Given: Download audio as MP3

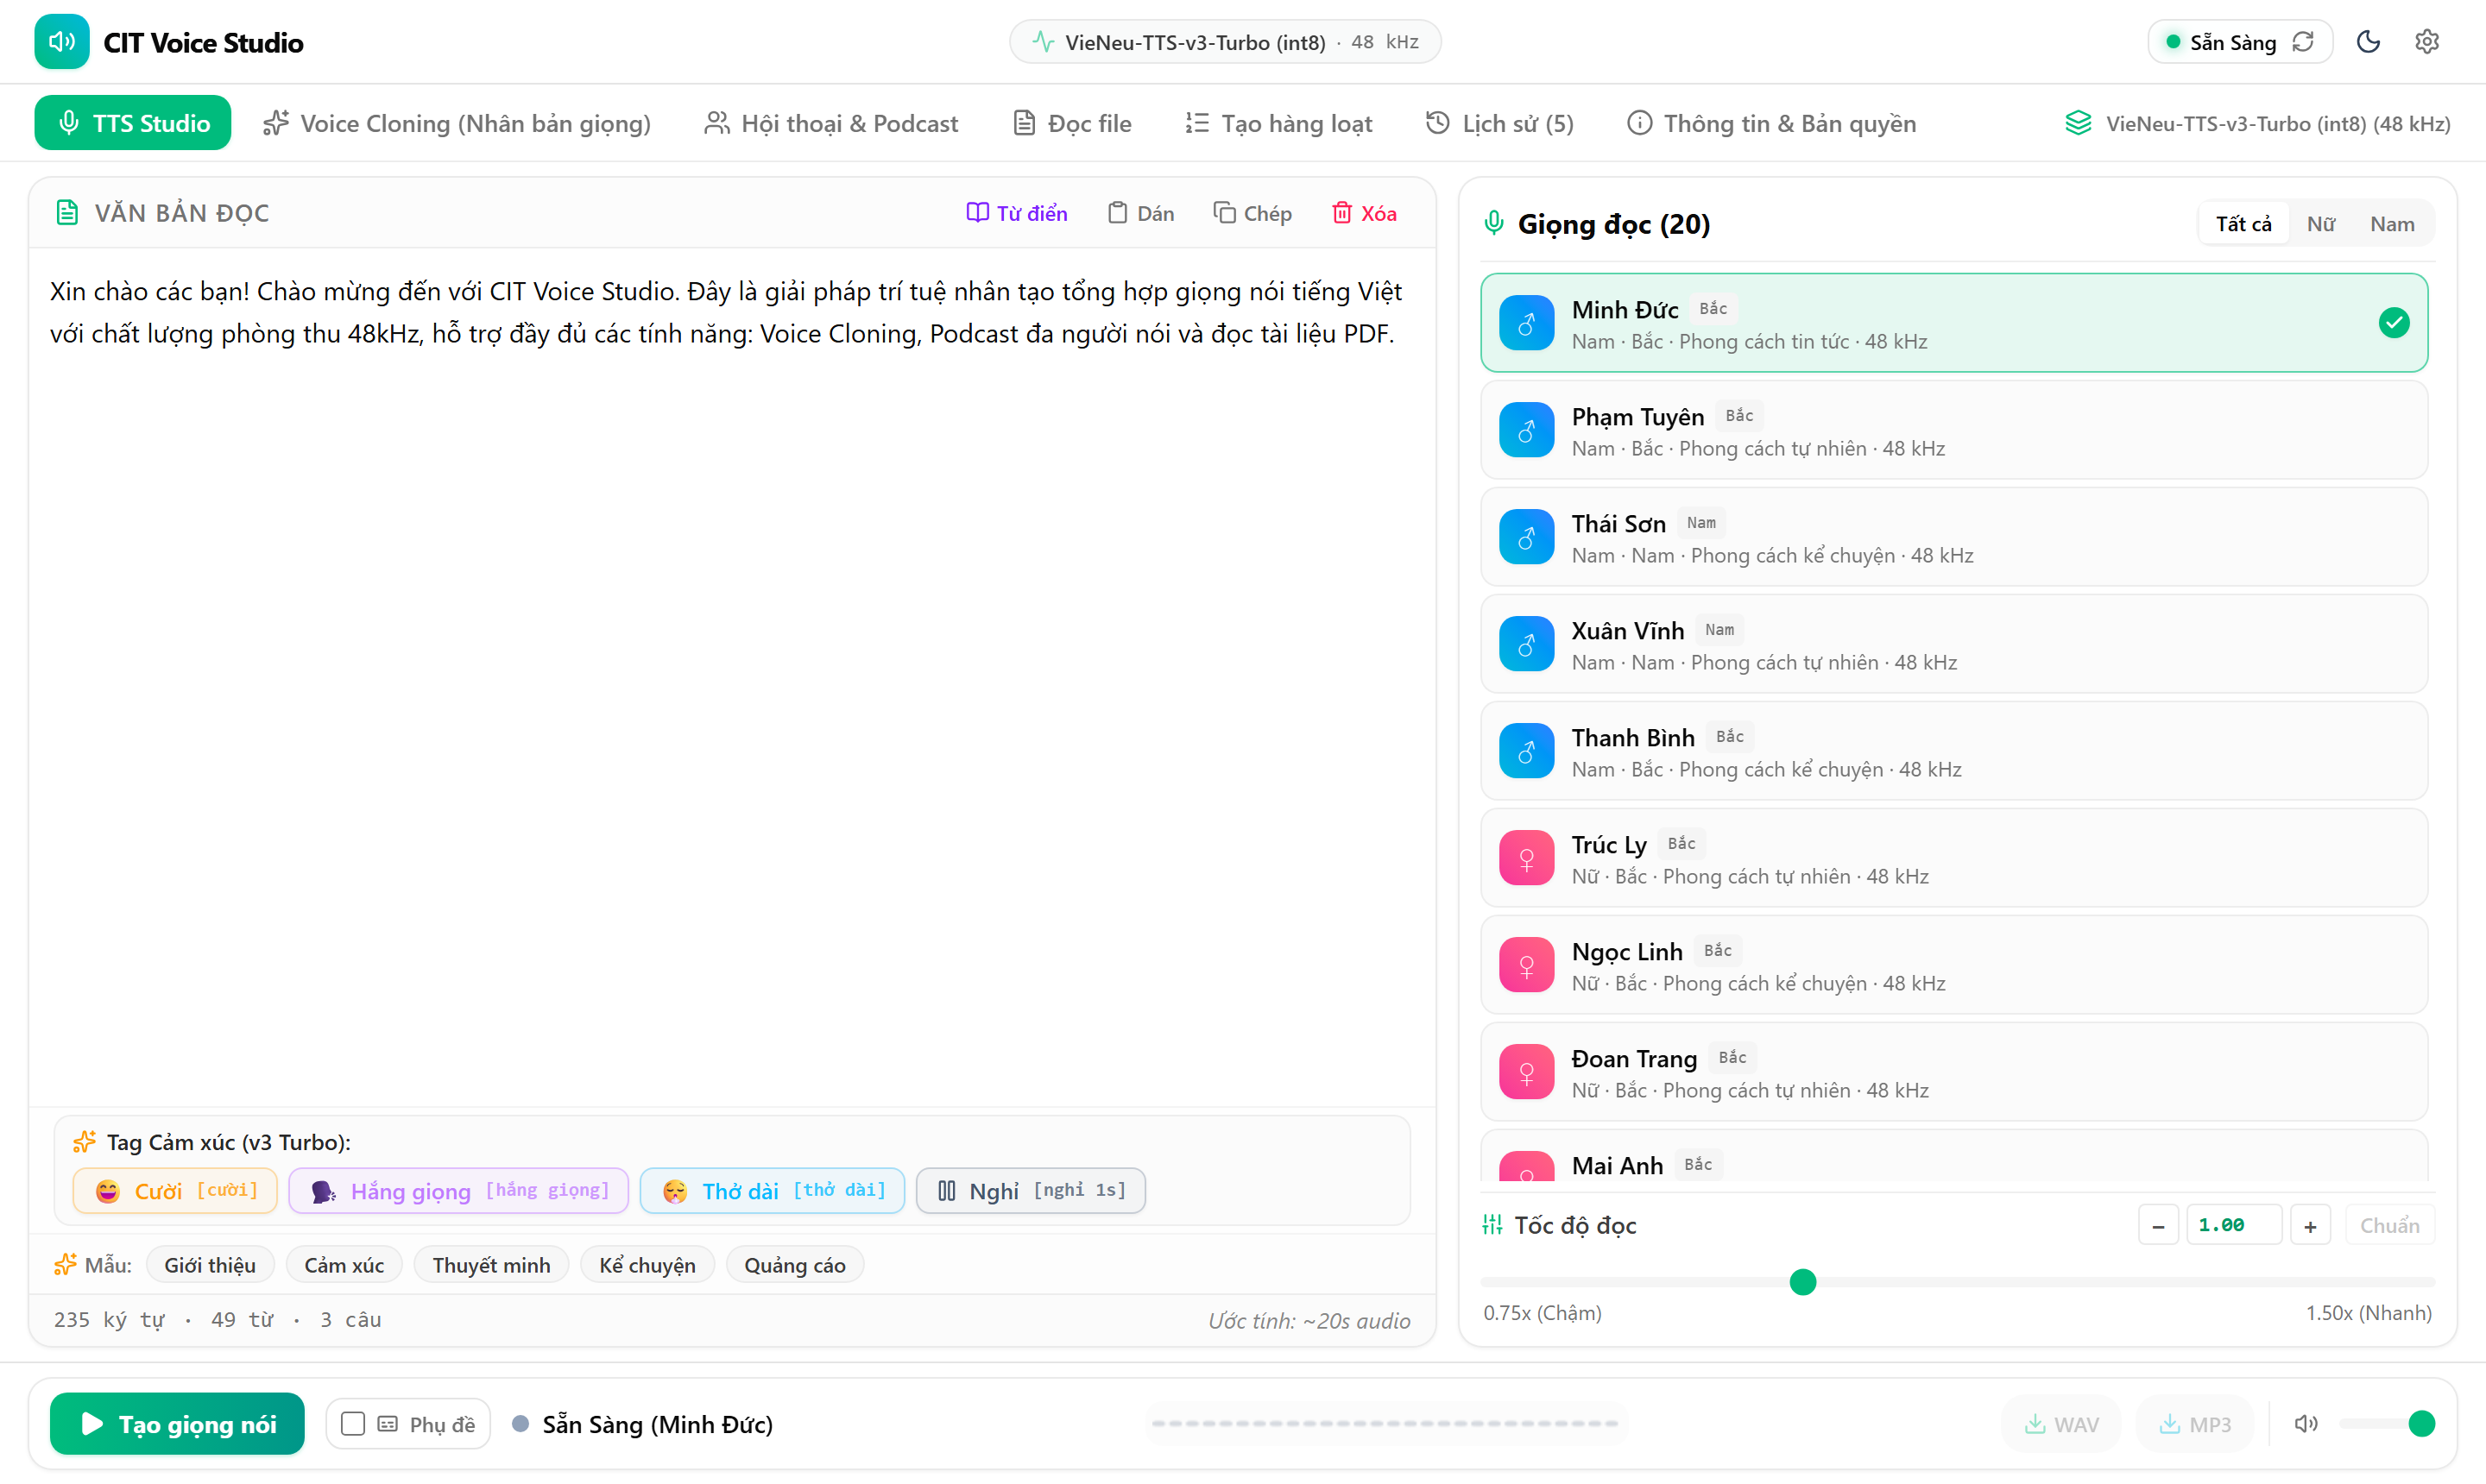Looking at the screenshot, I should click(2196, 1424).
